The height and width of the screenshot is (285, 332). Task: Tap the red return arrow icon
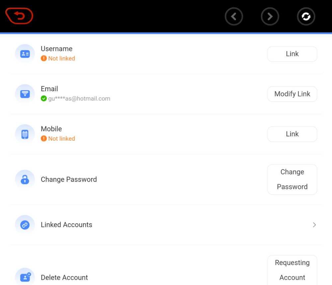click(19, 16)
